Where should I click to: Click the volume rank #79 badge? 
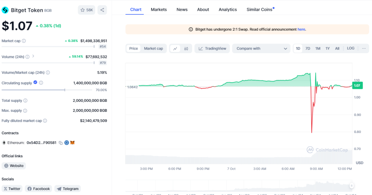[x=103, y=63]
